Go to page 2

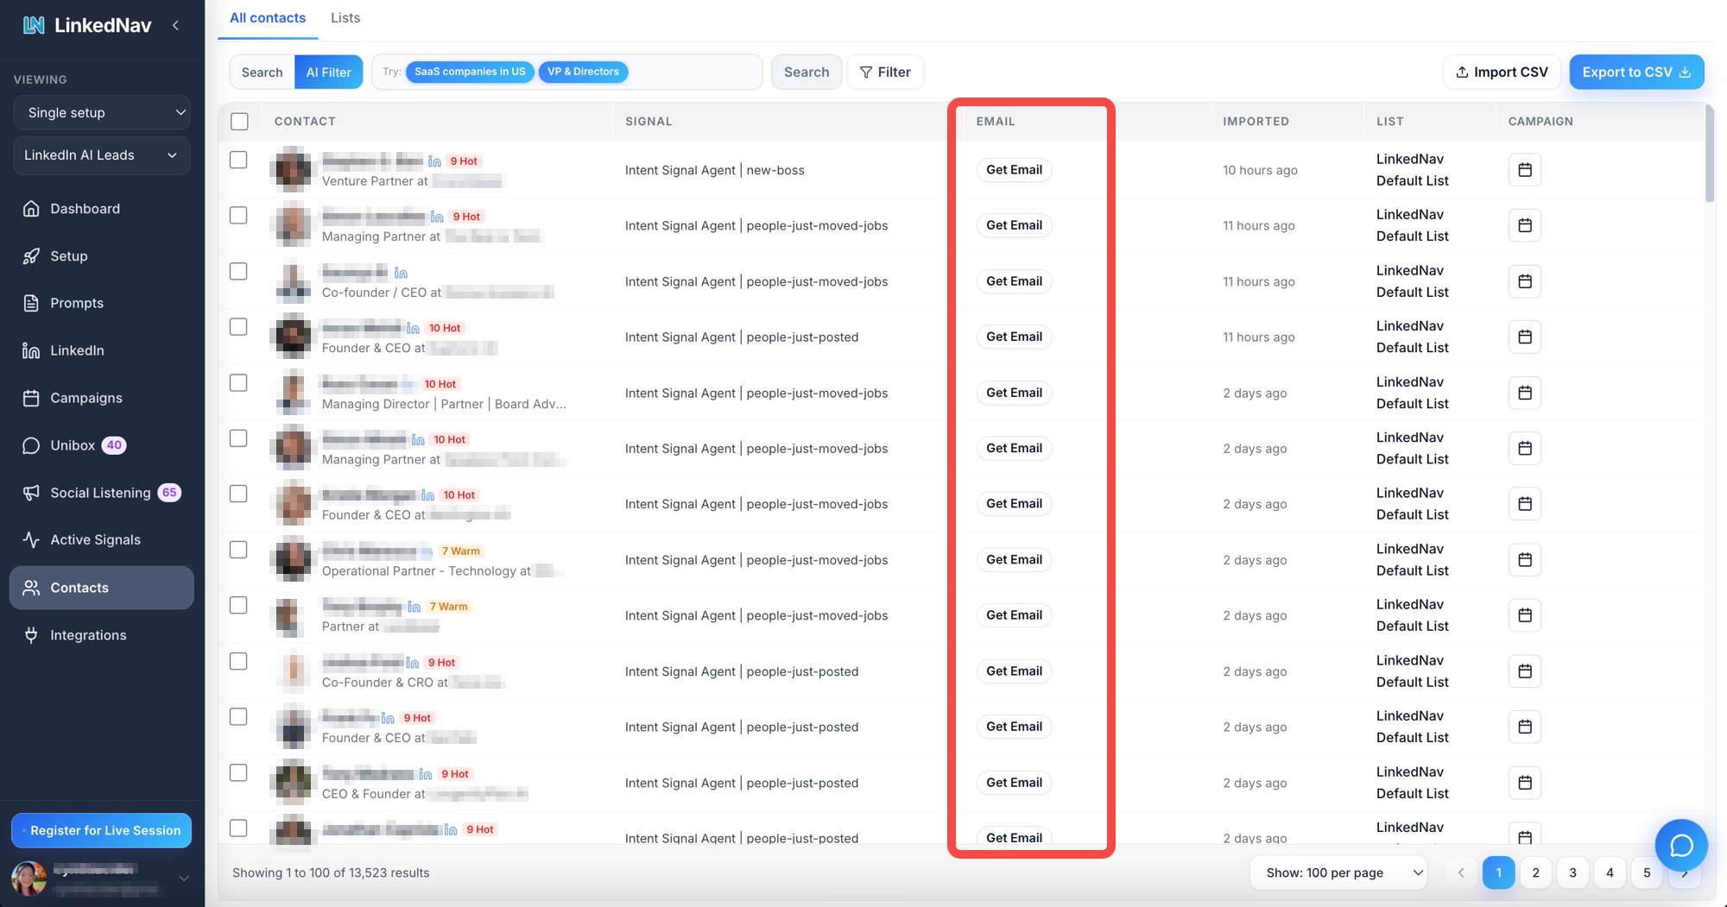(x=1535, y=872)
